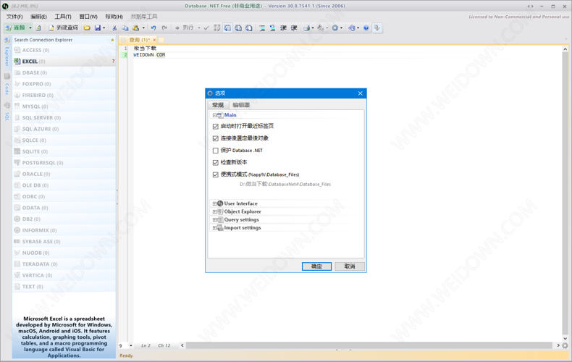Select the ACCESS (0) connection node
The width and height of the screenshot is (572, 362).
(x=64, y=50)
